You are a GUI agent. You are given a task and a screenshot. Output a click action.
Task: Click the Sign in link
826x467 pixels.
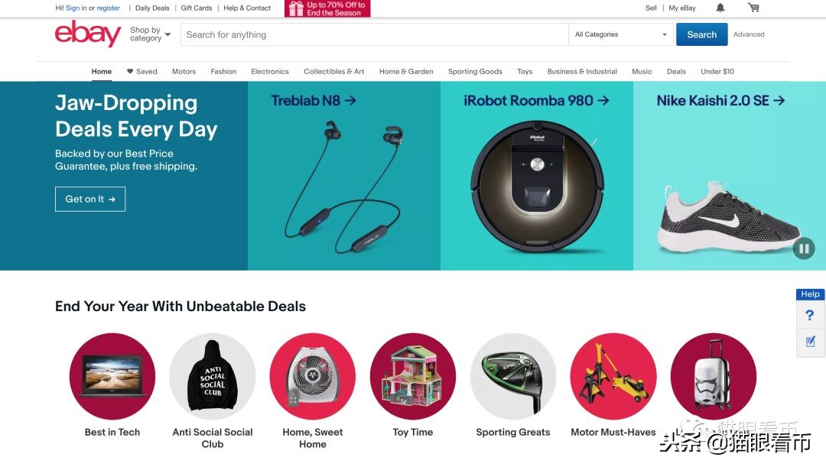[76, 8]
